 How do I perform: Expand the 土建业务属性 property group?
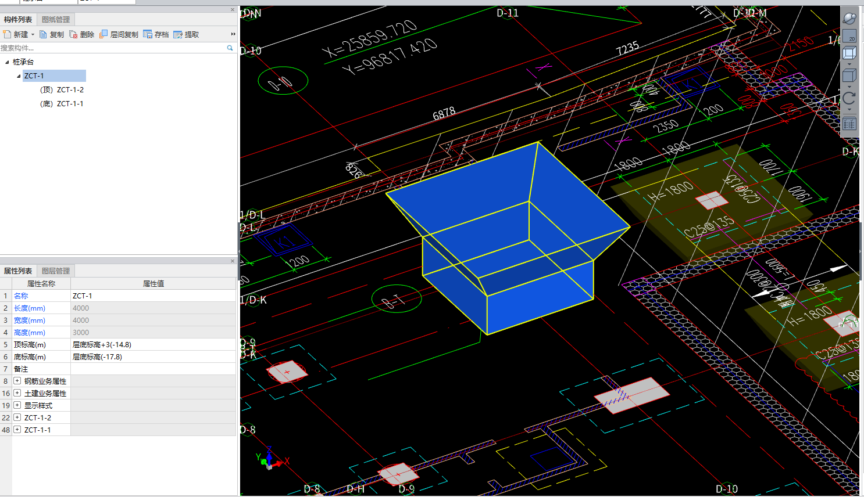coord(17,393)
